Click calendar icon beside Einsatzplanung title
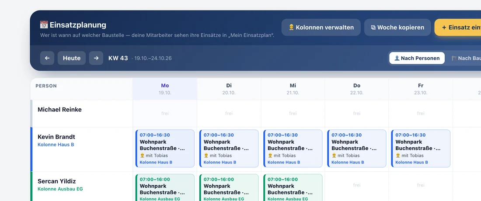Screen dimensions: 481x201 tap(44, 25)
